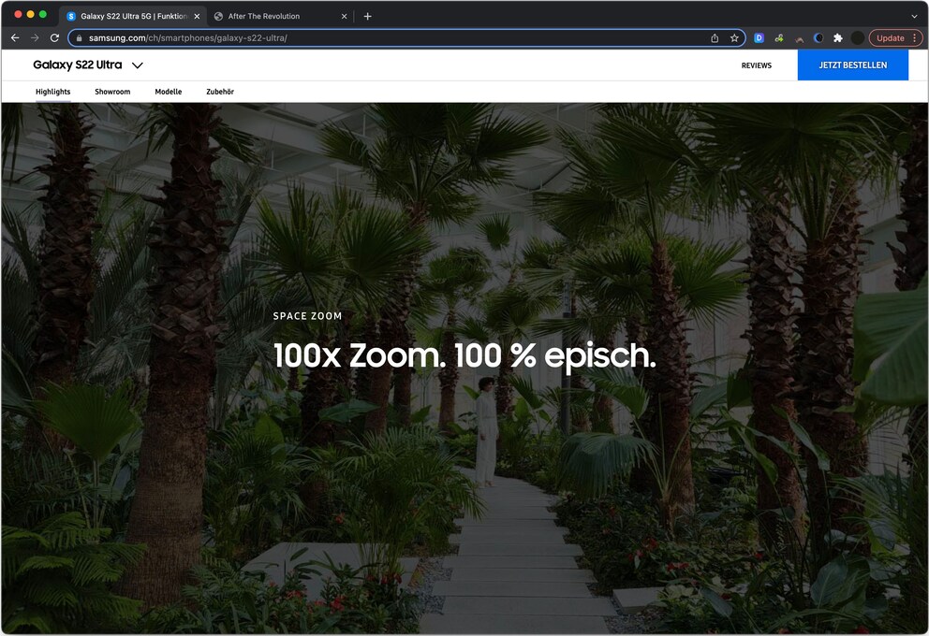Select the Highlights navigation tab

52,92
